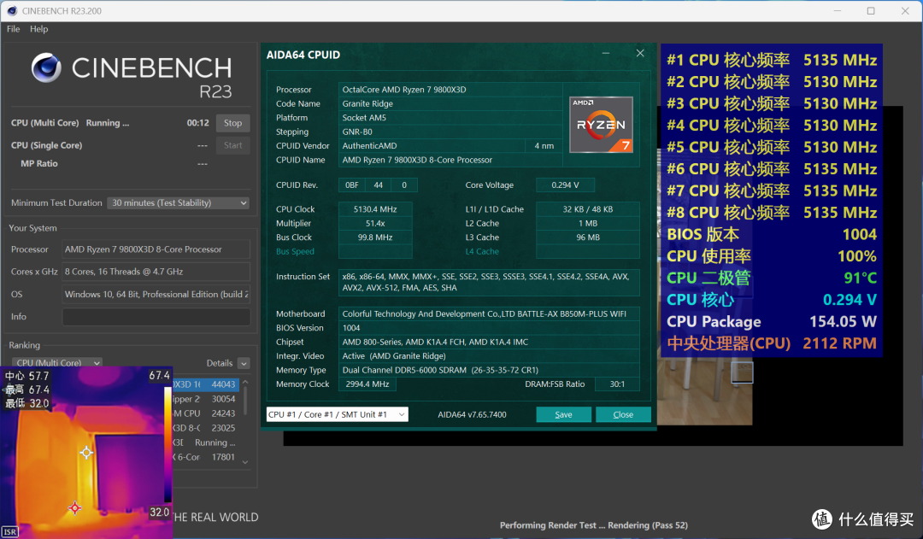Select the ranking row with score 24243
Viewport: 923px width, 539px height.
click(206, 413)
